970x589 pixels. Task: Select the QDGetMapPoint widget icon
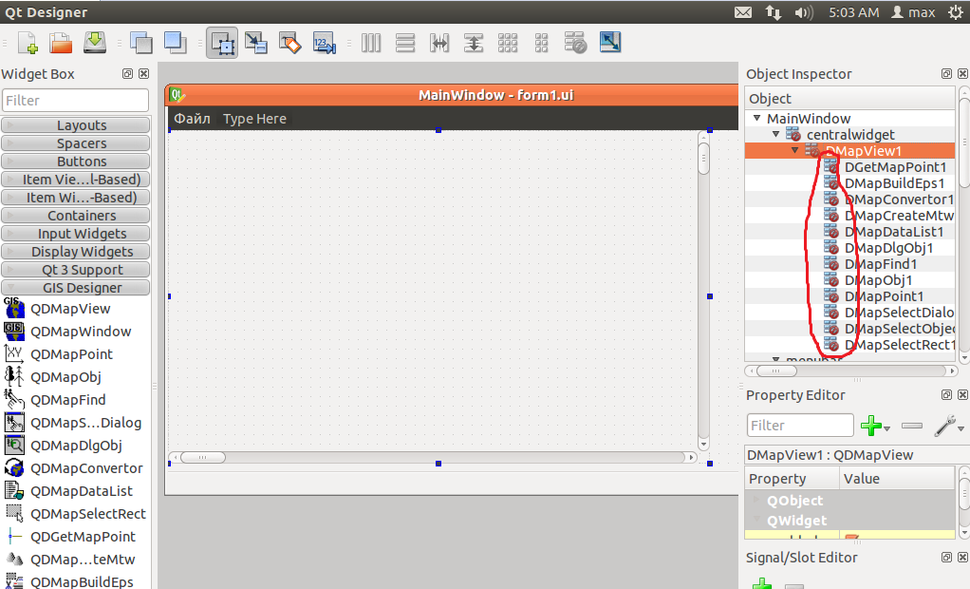tap(13, 537)
